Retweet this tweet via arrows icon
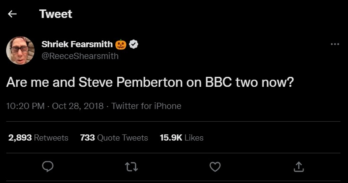 132,167
